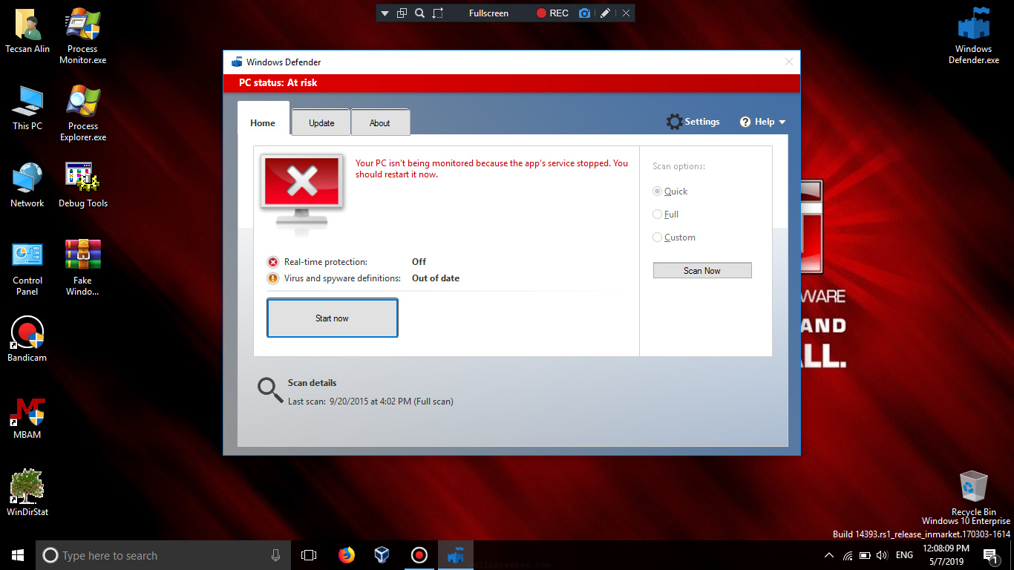Click the red error icon beside Real-time protection
This screenshot has width=1014, height=570.
click(x=273, y=262)
